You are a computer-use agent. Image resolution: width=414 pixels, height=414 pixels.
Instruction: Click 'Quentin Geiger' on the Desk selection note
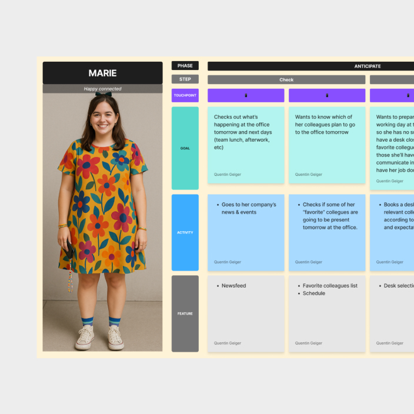(x=389, y=343)
